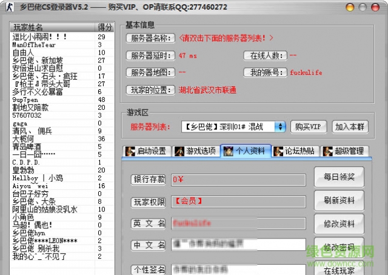Select player 乡巴佬、新加坡 in list
Screen dimensions: 388x275
click(62, 61)
